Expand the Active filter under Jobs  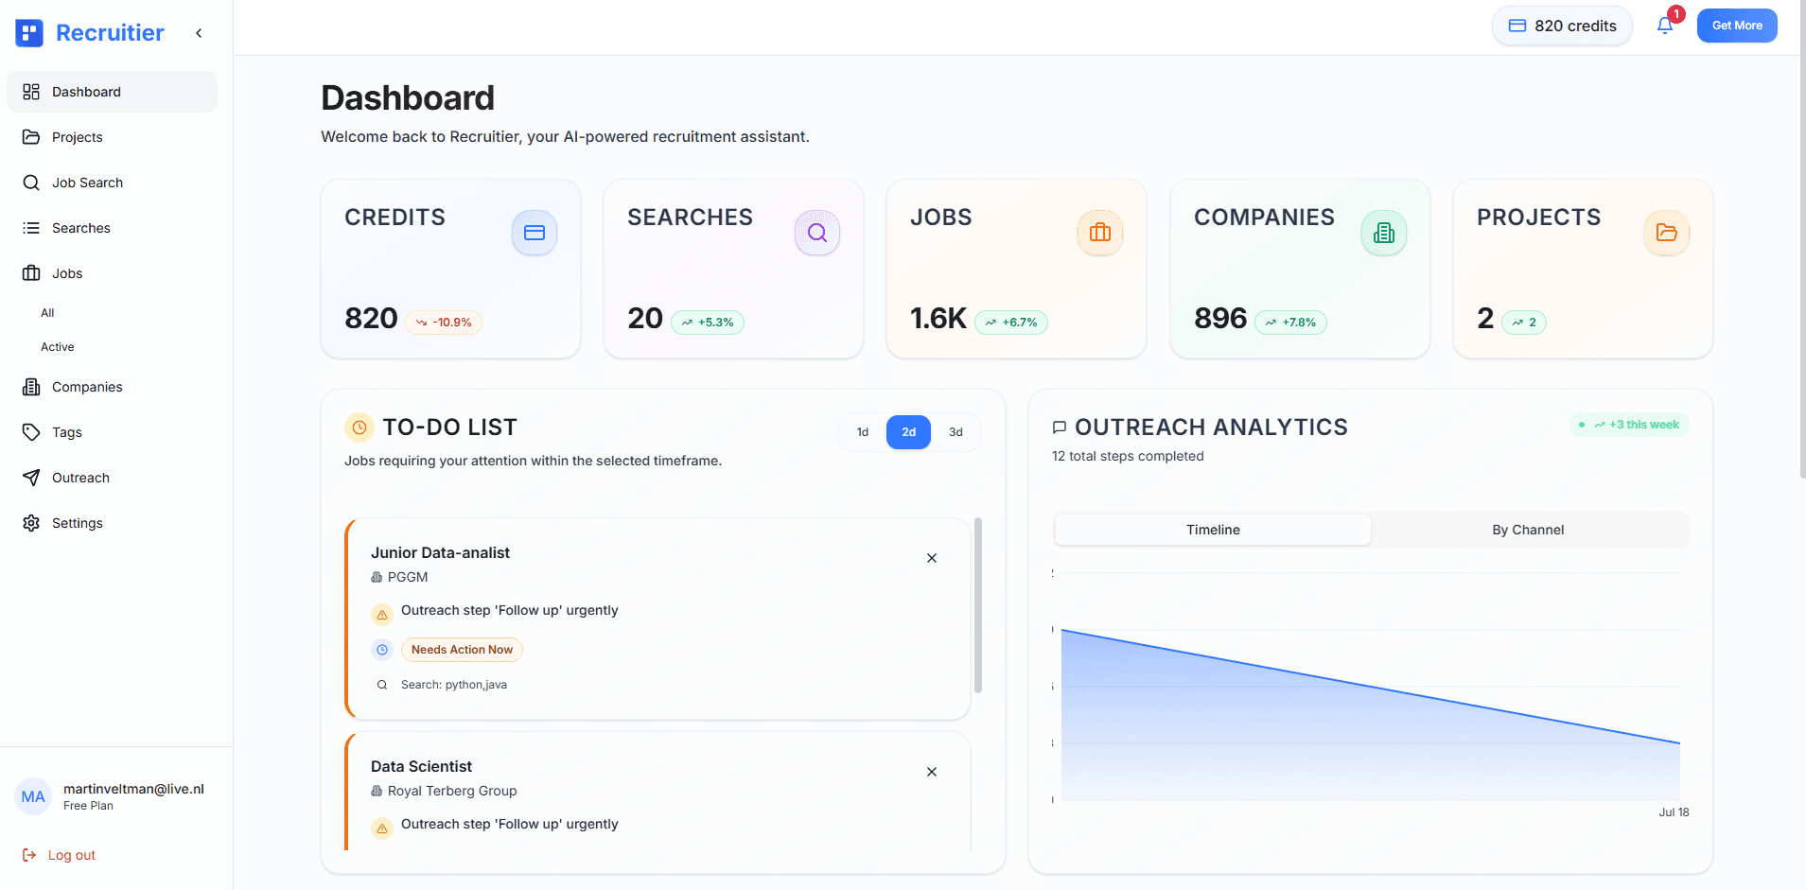click(x=57, y=346)
